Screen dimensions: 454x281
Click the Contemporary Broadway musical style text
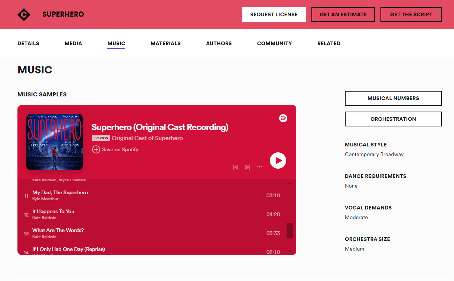374,154
